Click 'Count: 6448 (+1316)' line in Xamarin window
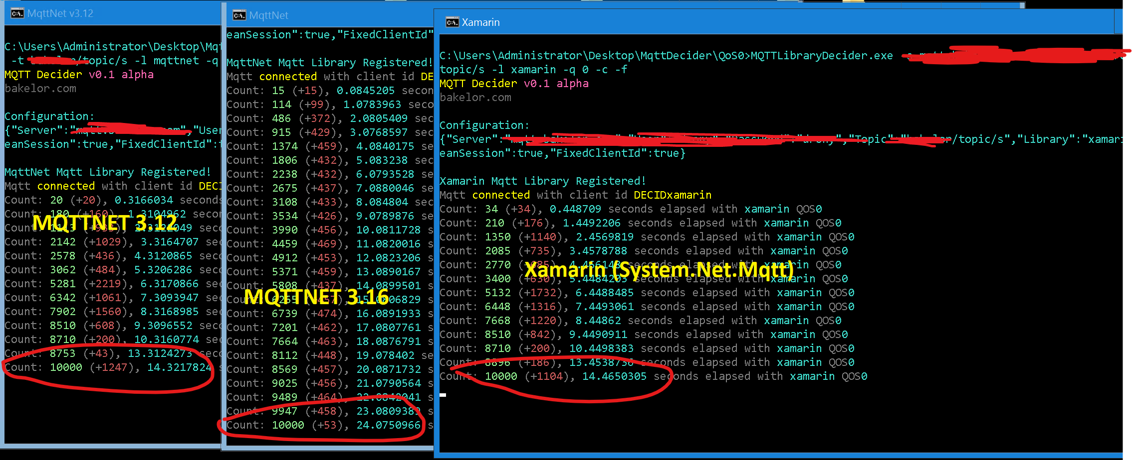1132x460 pixels. tap(647, 307)
